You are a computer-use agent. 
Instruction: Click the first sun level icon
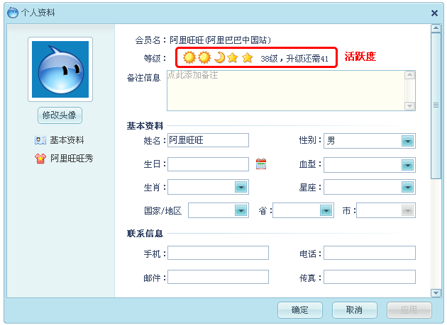coord(189,57)
